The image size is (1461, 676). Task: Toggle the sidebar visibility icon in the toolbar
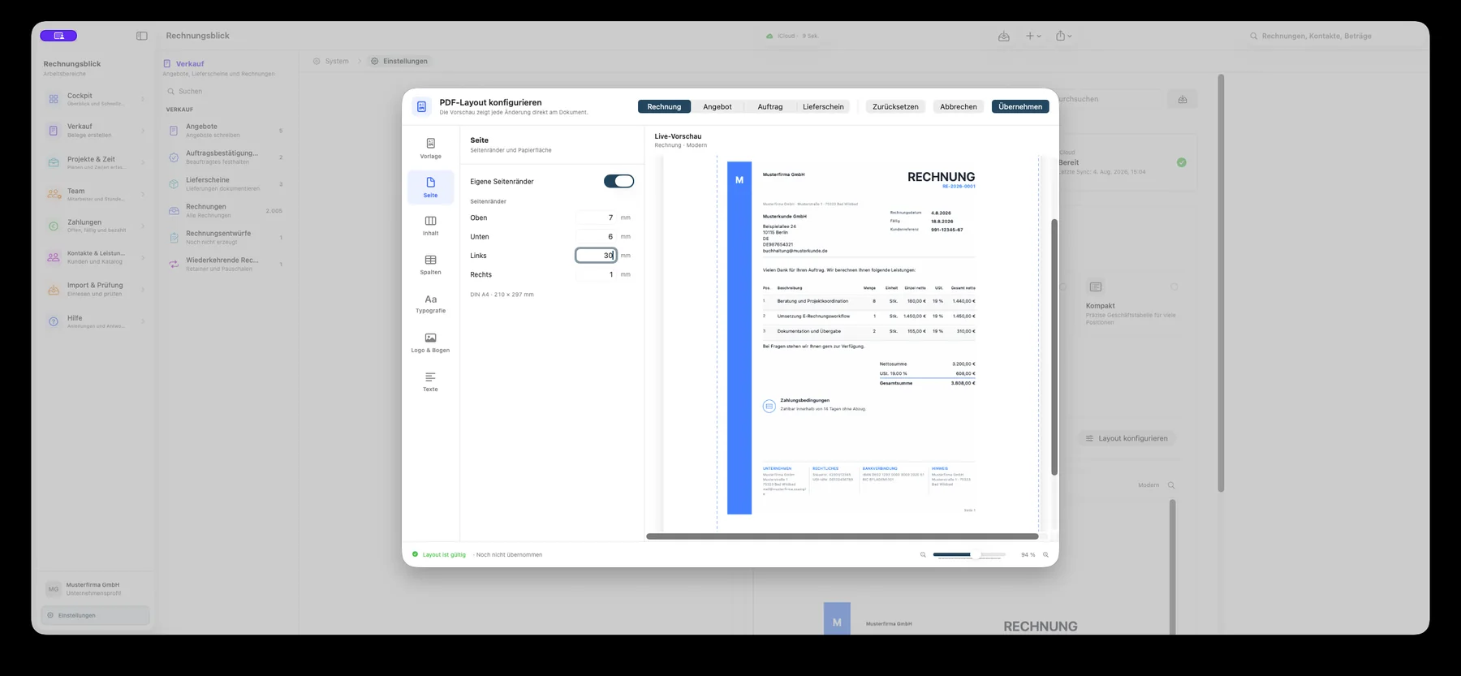(x=142, y=36)
